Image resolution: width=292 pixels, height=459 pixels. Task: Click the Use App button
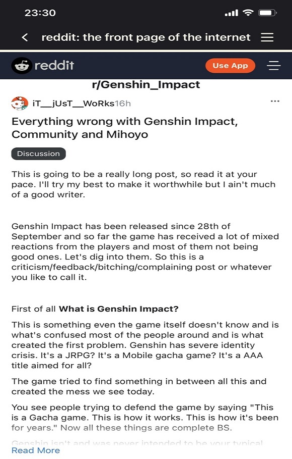pyautogui.click(x=230, y=66)
